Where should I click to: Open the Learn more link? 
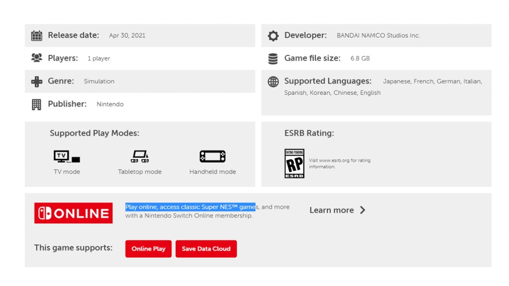331,210
